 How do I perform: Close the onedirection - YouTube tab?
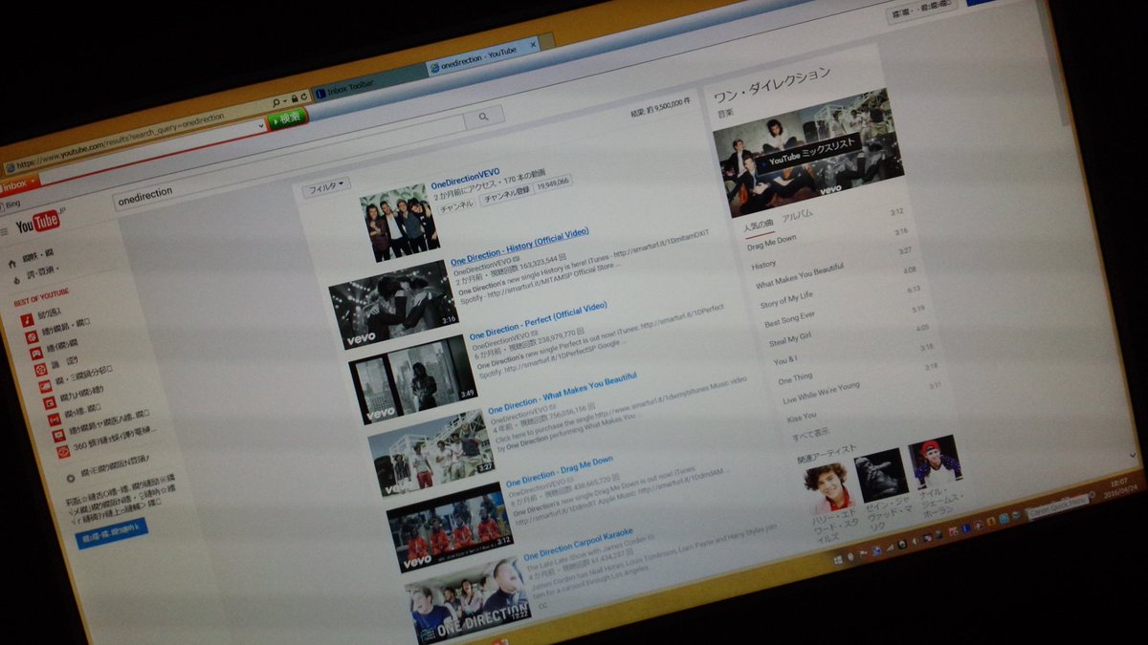(x=534, y=43)
